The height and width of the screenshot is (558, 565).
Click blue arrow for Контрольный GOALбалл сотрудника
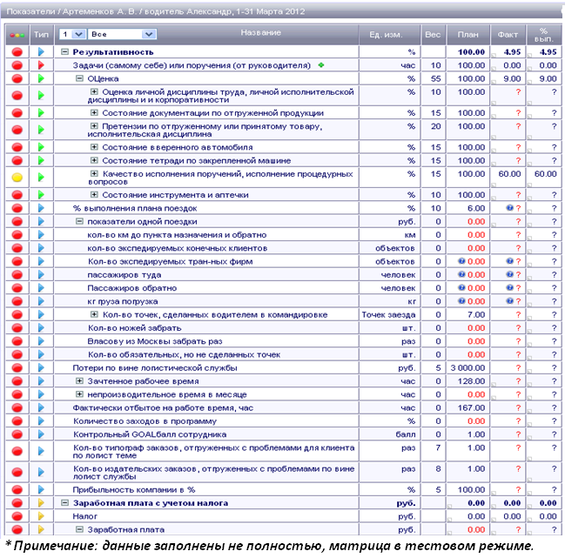pos(41,434)
